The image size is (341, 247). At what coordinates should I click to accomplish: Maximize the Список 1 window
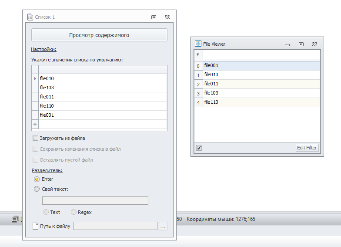(154, 17)
